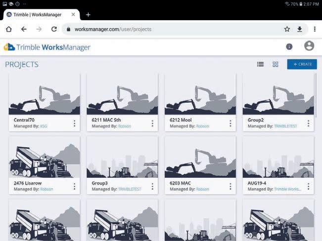Screen dimensions: 322x241
Task: Tap the 2:07 PM clock
Action: pos(311,4)
